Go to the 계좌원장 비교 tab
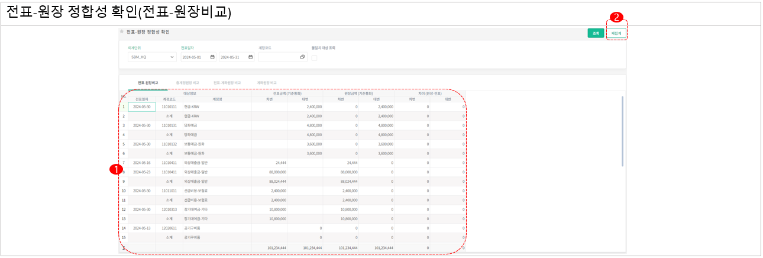Screen dimensions: 763x258 267,83
